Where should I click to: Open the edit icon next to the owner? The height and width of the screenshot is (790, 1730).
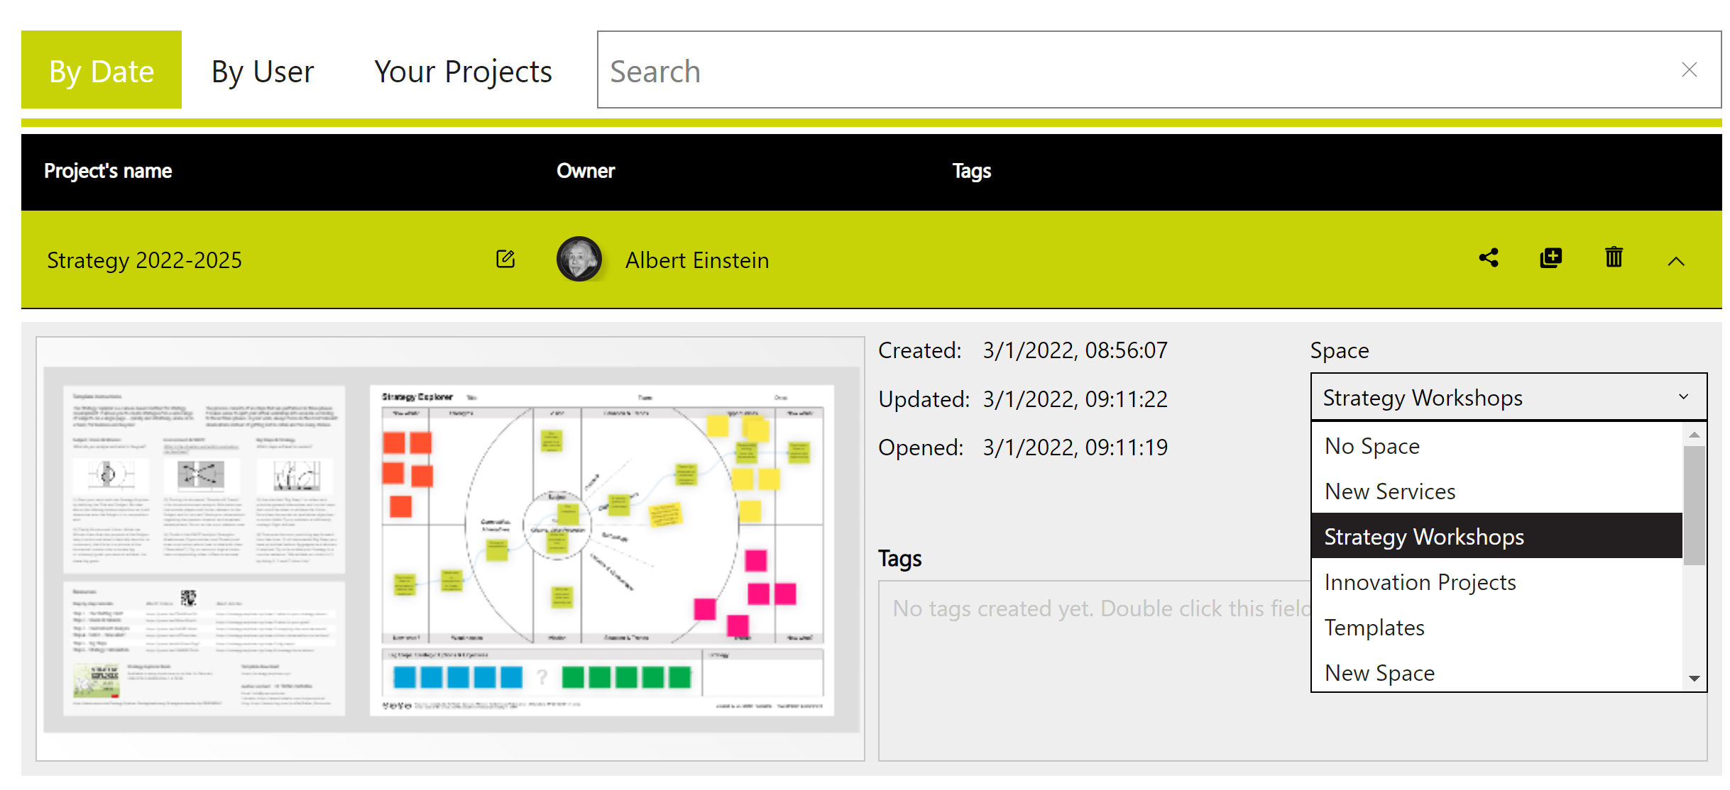[505, 260]
